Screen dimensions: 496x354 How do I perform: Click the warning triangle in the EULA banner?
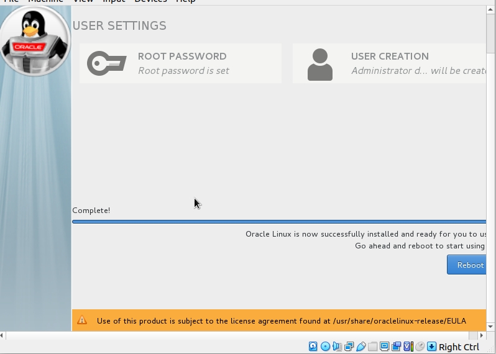(x=82, y=320)
